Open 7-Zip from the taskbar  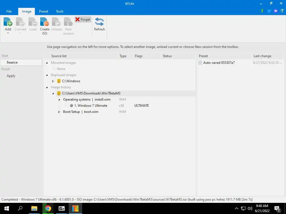(62, 208)
